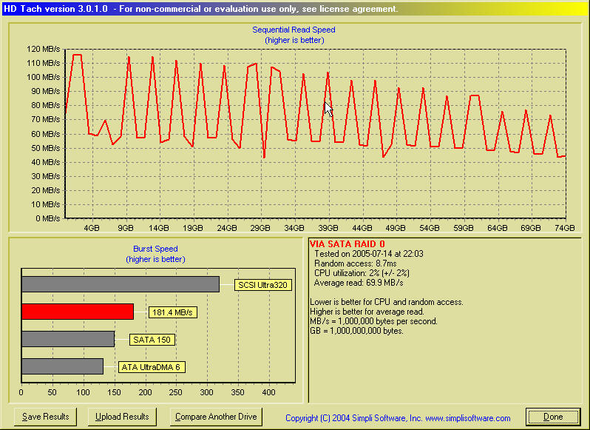Viewport: 590px width, 430px height.
Task: Click the SCSI Ultra320 label box
Action: [263, 285]
